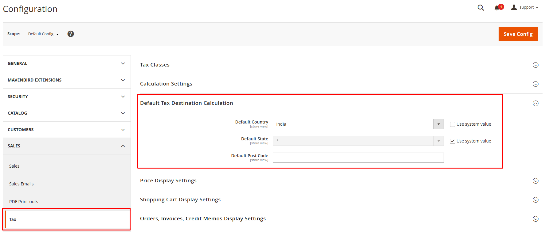
Task: Expand the CUSTOMERS config section
Action: tap(67, 130)
